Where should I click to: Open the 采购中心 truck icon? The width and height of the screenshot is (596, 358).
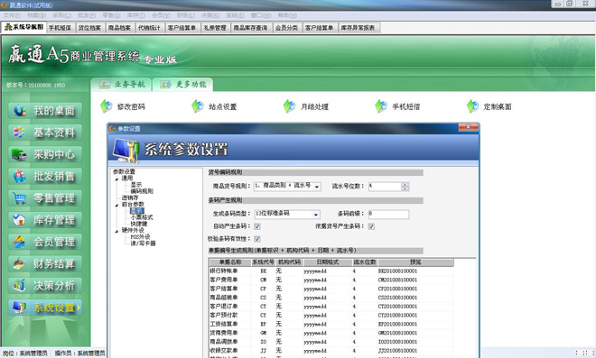[x=19, y=154]
